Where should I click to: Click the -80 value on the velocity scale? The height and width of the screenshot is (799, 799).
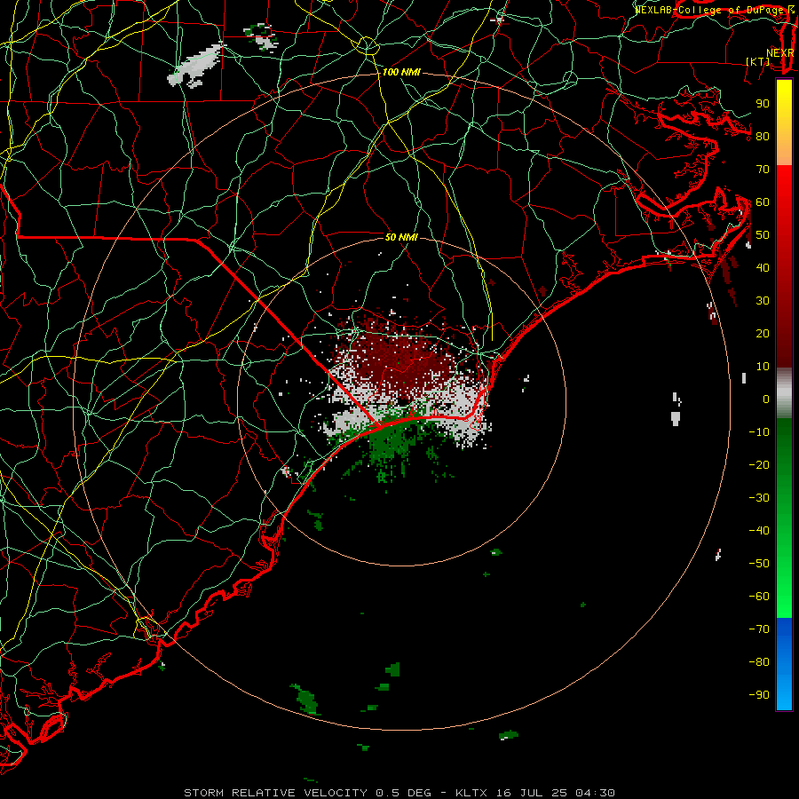759,662
